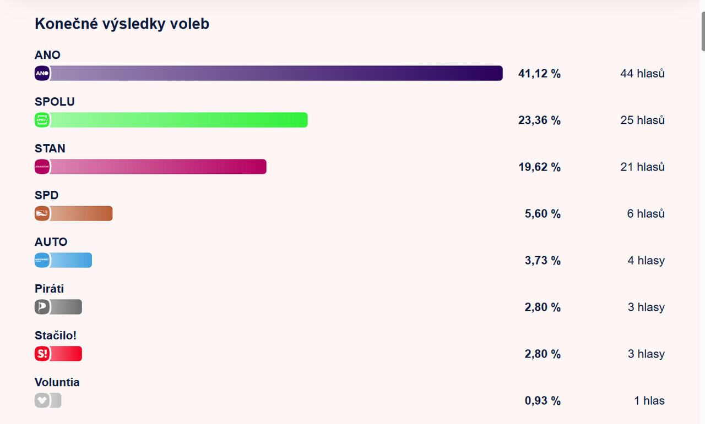Click the blue AUTO result bar

click(71, 260)
